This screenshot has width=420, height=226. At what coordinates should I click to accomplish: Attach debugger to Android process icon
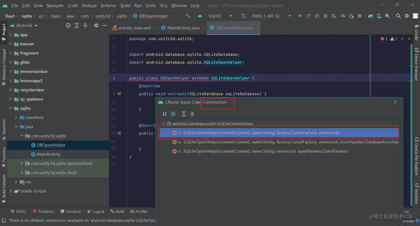point(351,16)
